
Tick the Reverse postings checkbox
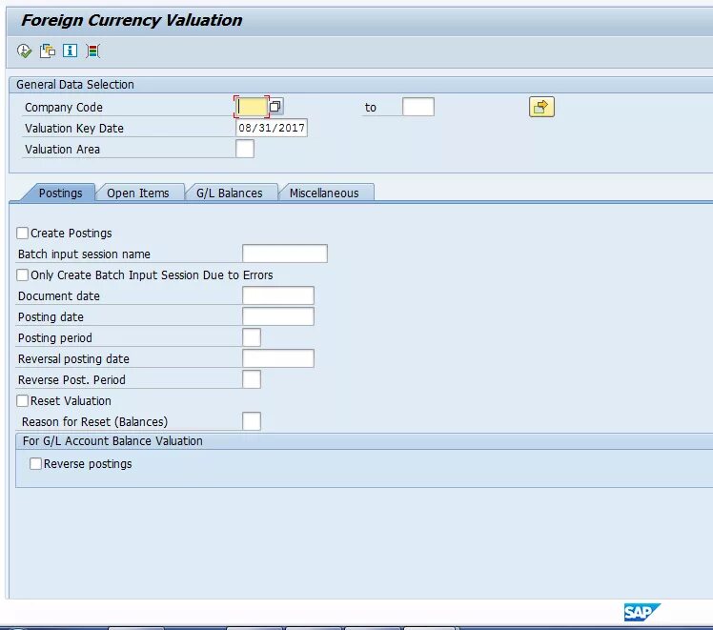coord(35,463)
